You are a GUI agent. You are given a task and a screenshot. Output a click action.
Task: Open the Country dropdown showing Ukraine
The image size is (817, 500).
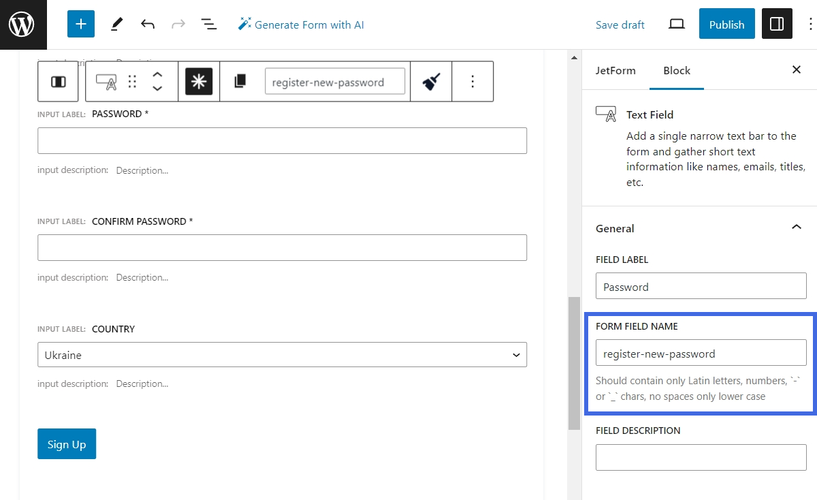tap(282, 354)
